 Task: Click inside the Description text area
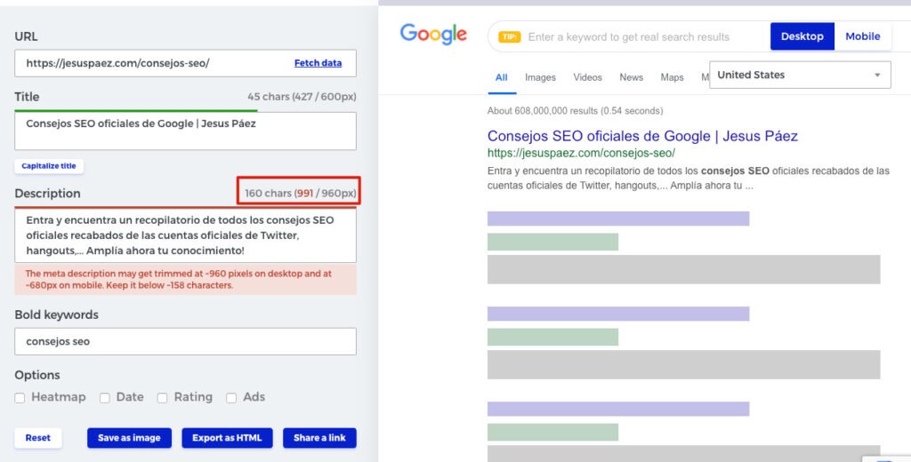(x=185, y=235)
